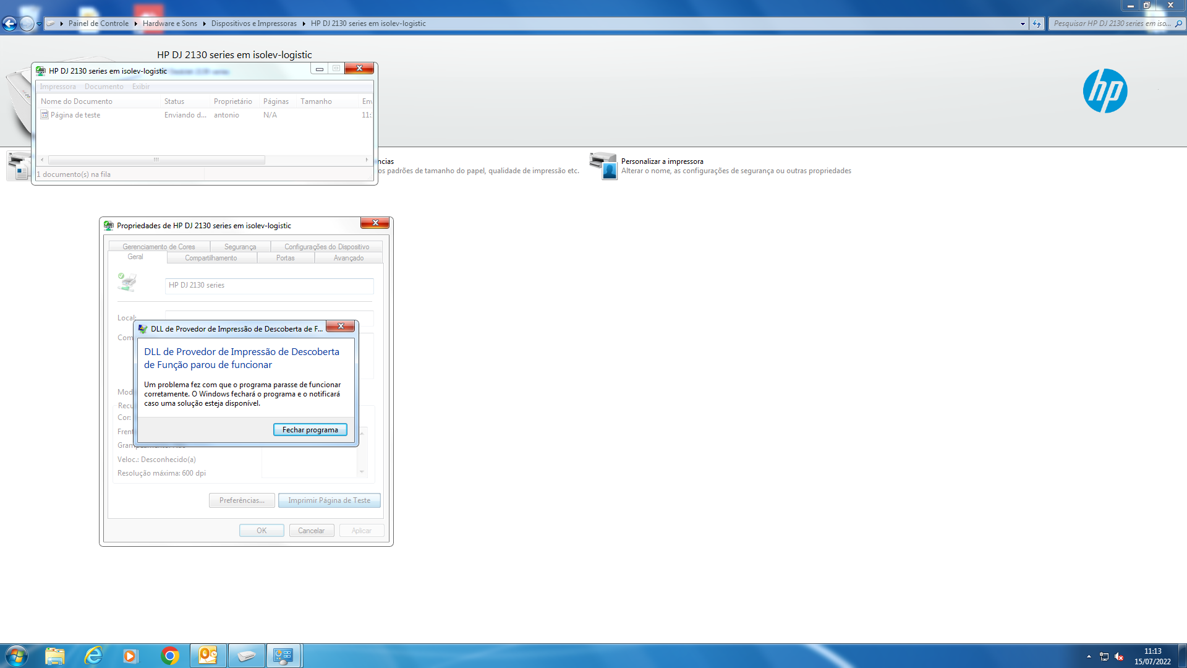
Task: Go to Configurações do Dispositivo tab
Action: pos(326,247)
